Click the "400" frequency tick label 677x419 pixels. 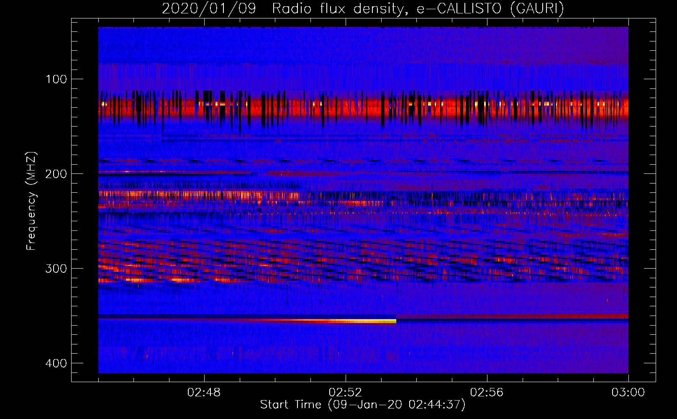(56, 363)
